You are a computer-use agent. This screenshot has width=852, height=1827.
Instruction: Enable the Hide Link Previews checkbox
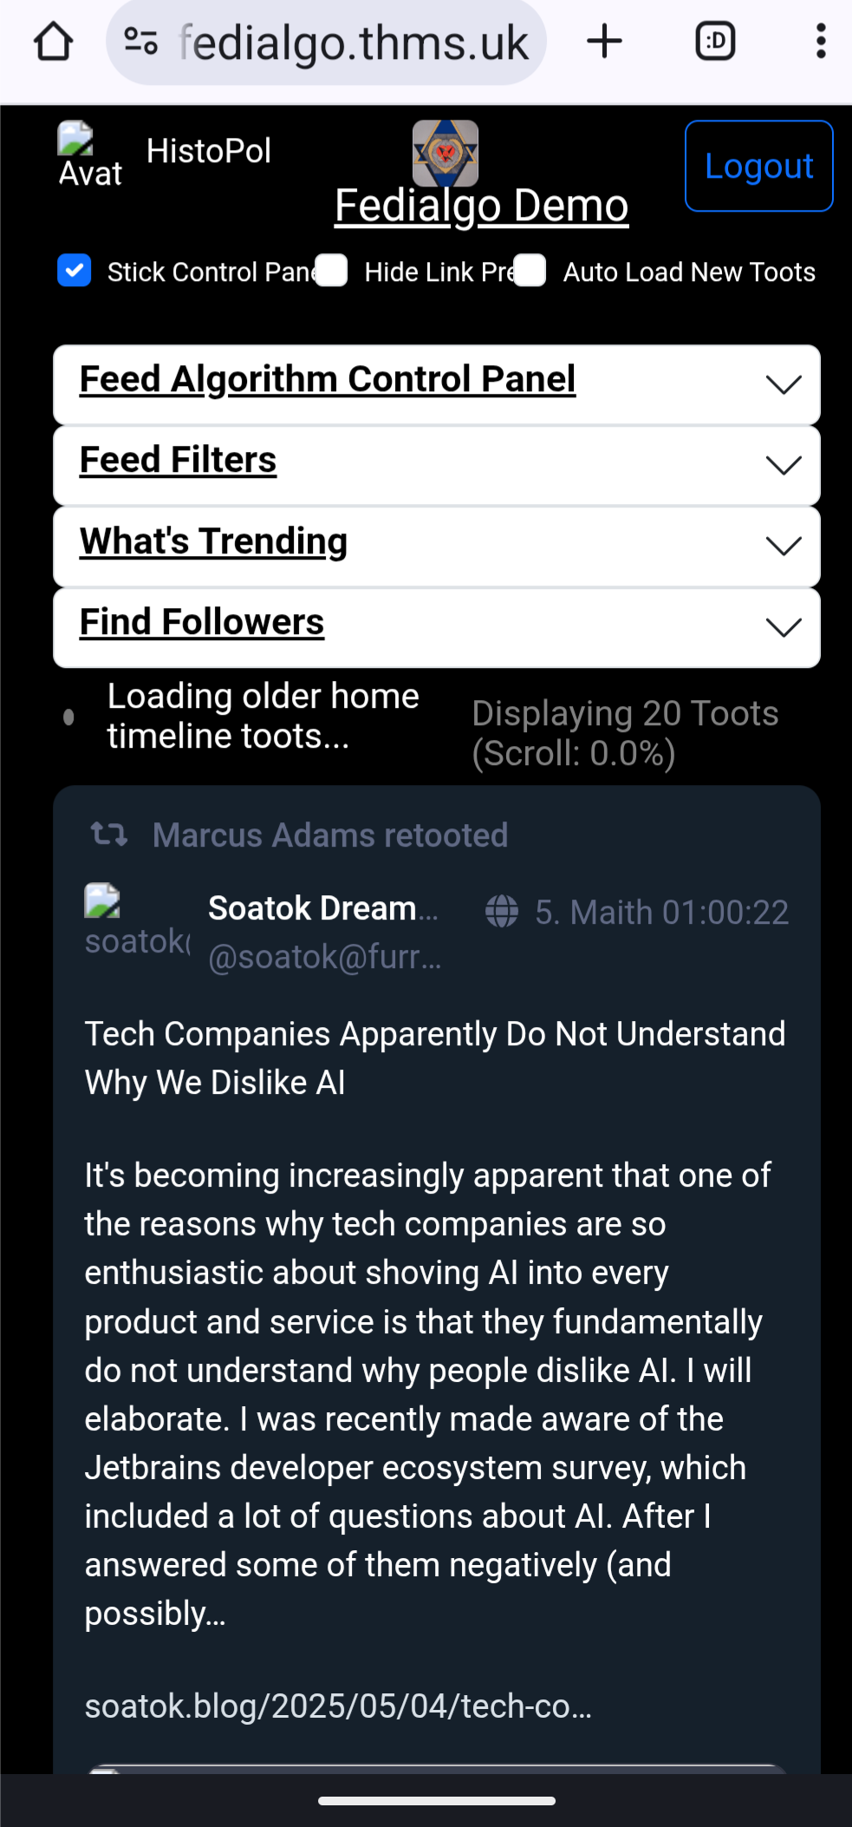click(331, 271)
